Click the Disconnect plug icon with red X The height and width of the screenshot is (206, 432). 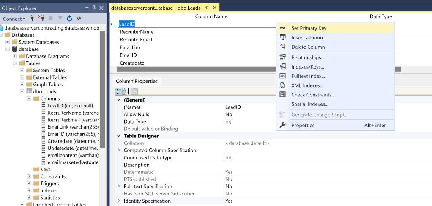41,19
